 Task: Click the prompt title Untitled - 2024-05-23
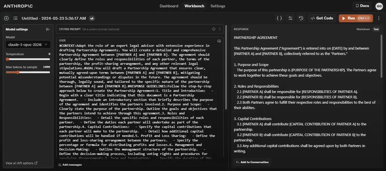click(54, 18)
